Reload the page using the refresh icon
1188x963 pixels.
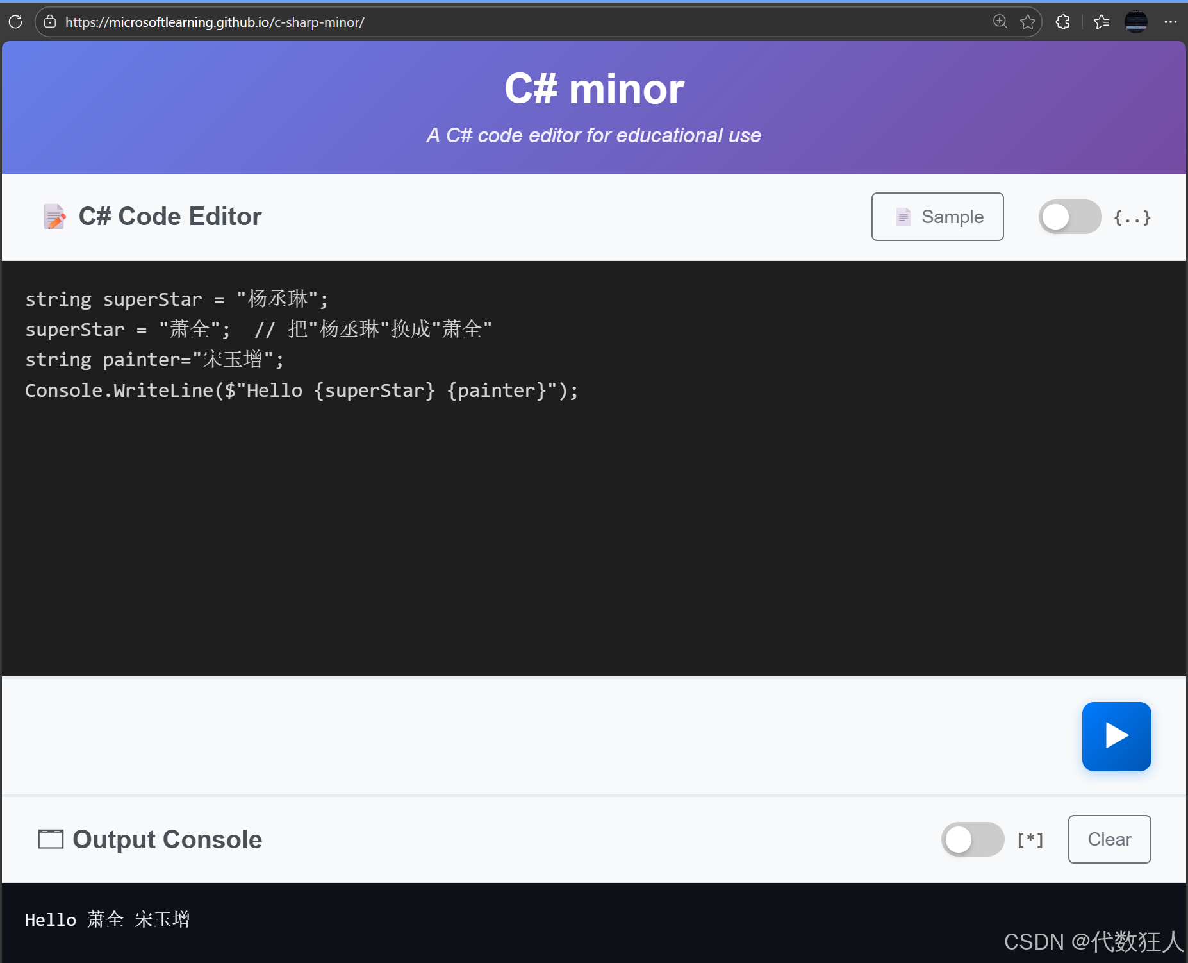coord(15,22)
